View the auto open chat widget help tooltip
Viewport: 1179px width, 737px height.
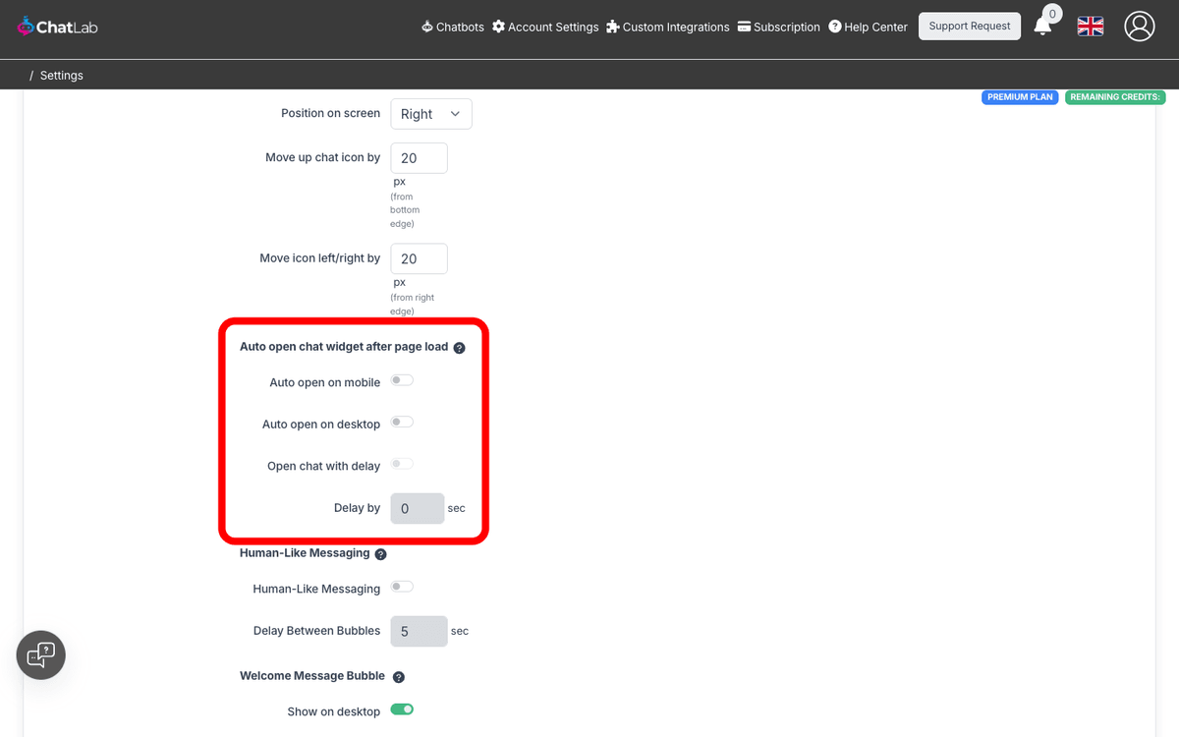(459, 347)
